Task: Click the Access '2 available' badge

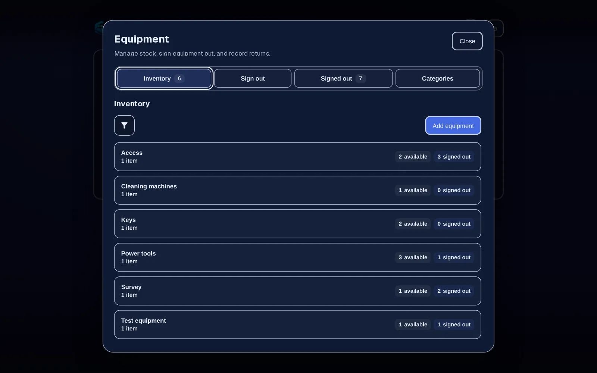Action: point(413,157)
